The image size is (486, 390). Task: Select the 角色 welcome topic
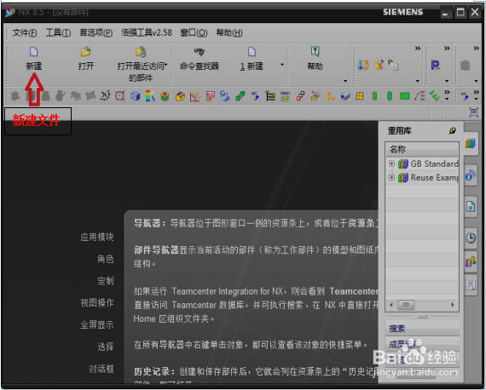pyautogui.click(x=106, y=259)
